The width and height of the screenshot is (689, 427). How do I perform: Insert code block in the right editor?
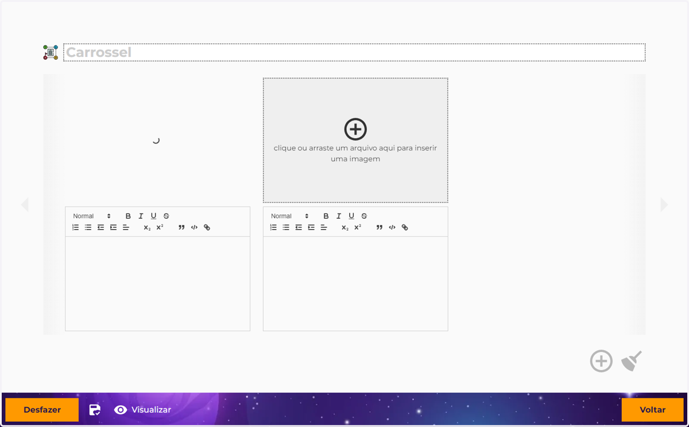click(392, 227)
